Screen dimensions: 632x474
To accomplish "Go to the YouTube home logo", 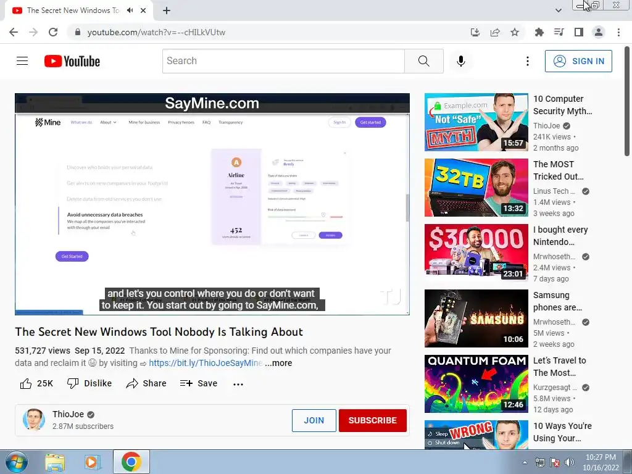I will click(x=72, y=61).
